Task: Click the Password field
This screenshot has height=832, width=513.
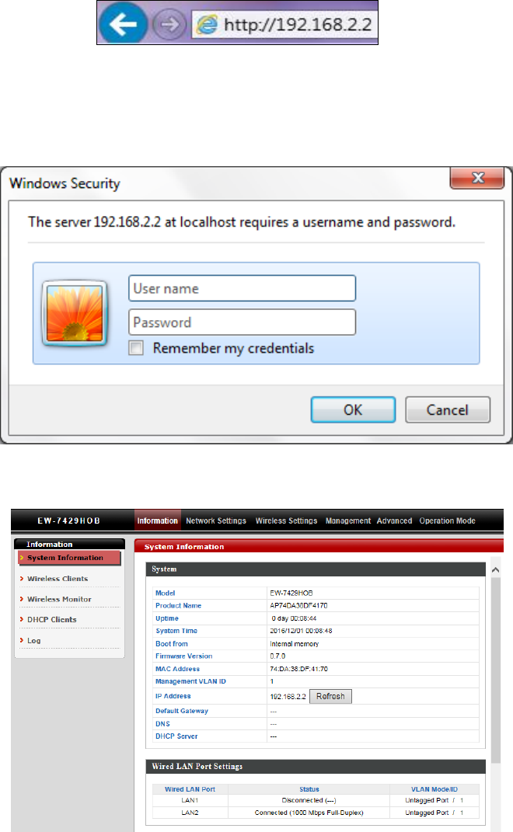Action: point(243,322)
